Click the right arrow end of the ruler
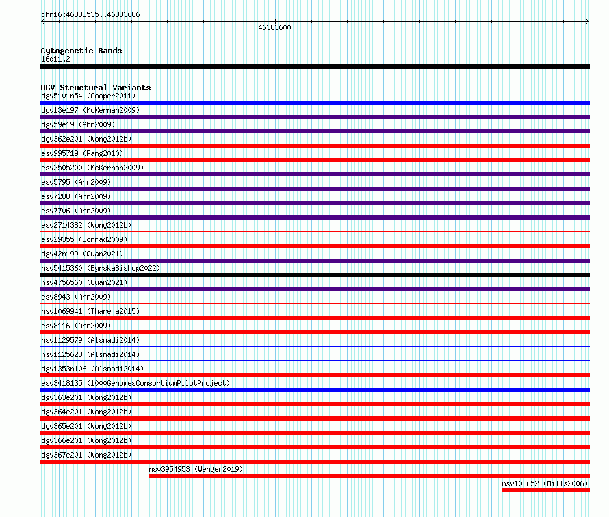 [588, 22]
